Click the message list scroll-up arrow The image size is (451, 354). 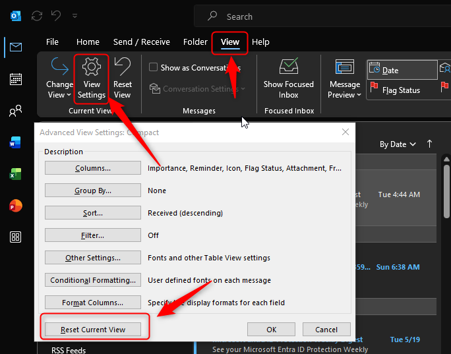(x=446, y=159)
